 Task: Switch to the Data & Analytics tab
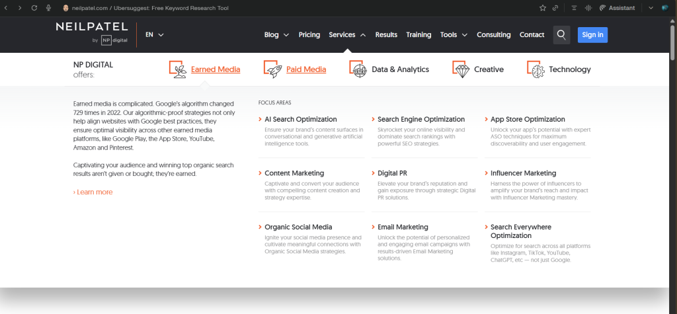(x=400, y=69)
